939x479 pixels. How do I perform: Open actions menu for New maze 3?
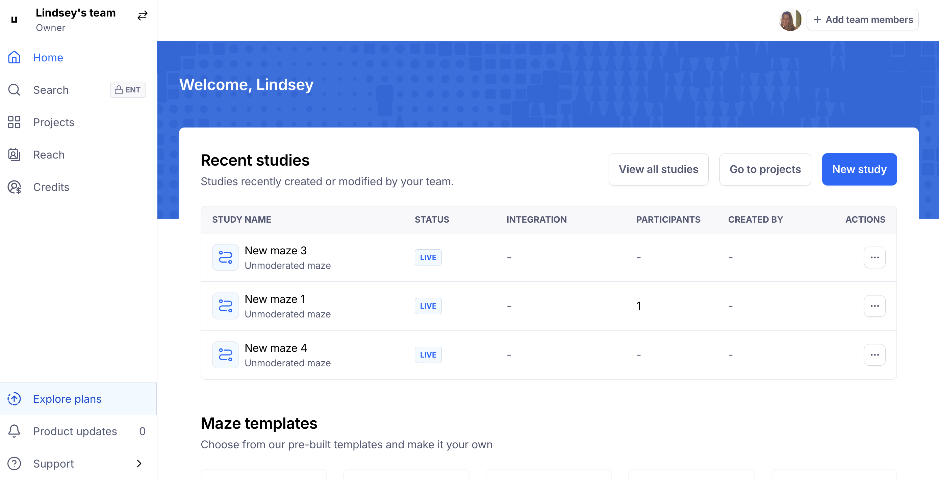coord(874,257)
